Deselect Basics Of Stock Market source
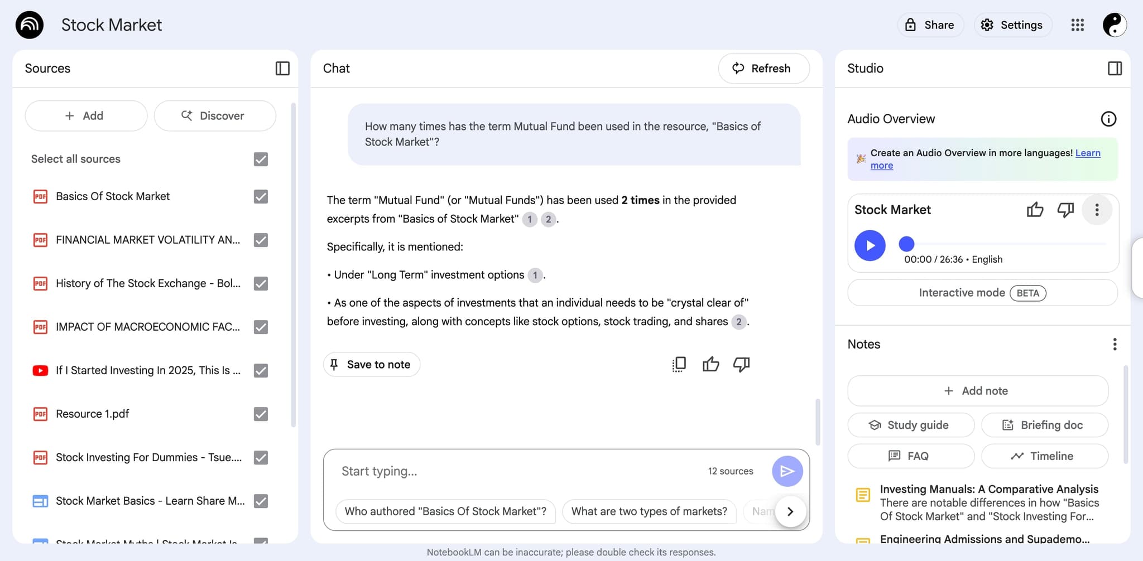 pyautogui.click(x=261, y=197)
